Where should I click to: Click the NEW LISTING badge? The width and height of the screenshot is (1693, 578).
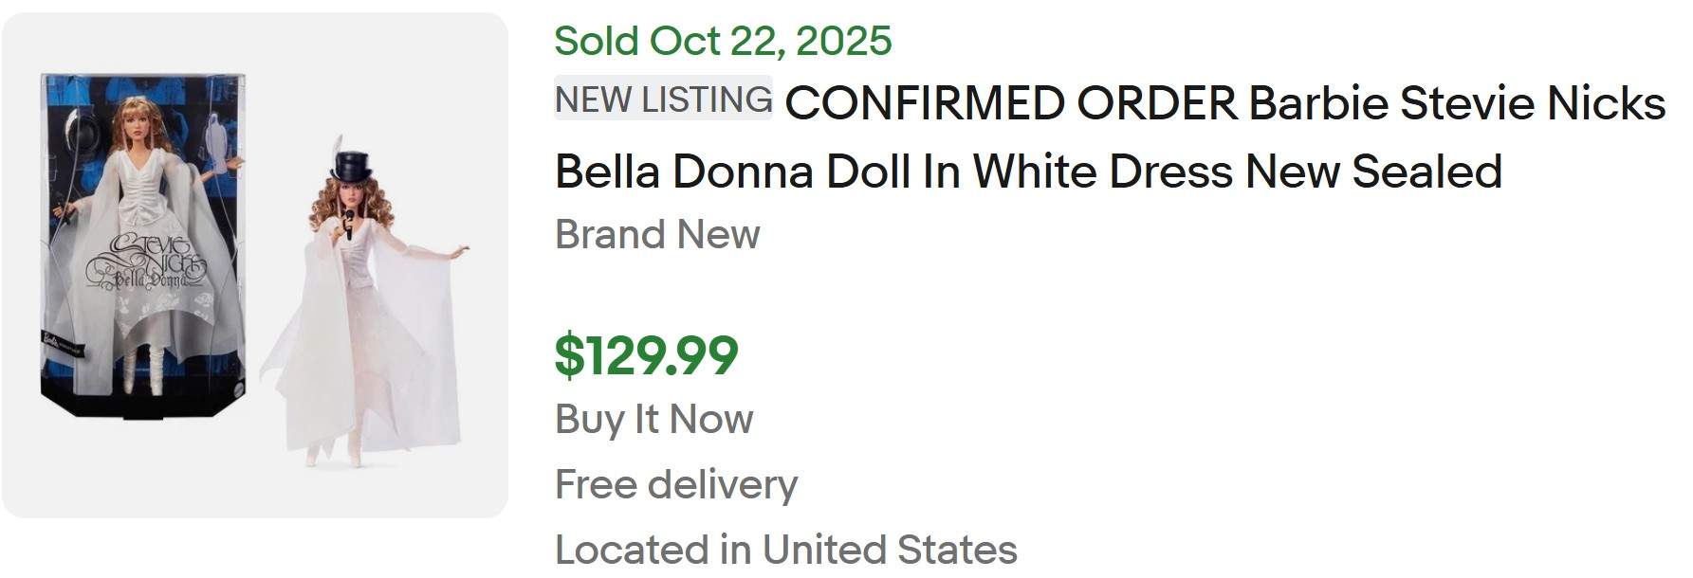[x=663, y=99]
